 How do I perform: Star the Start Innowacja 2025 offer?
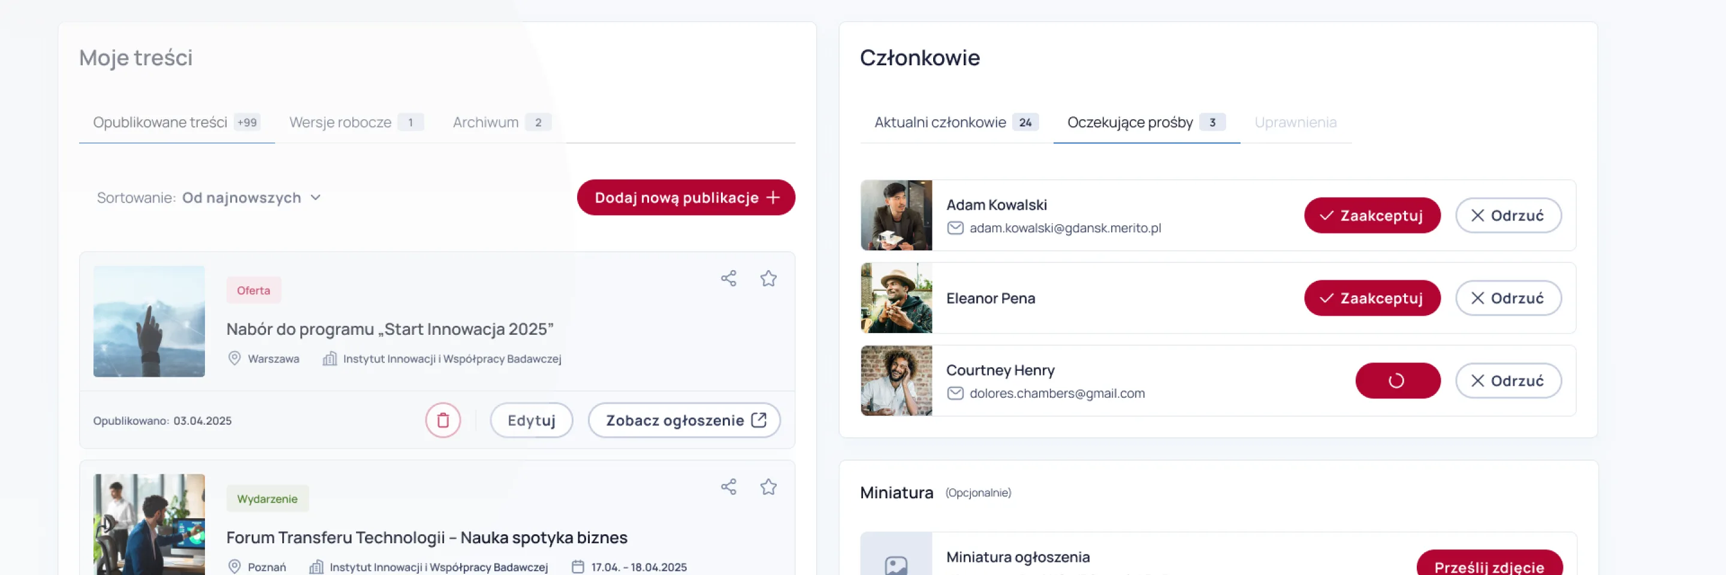tap(768, 279)
